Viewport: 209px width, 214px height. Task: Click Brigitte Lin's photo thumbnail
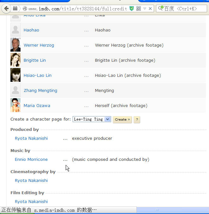coord(15,60)
